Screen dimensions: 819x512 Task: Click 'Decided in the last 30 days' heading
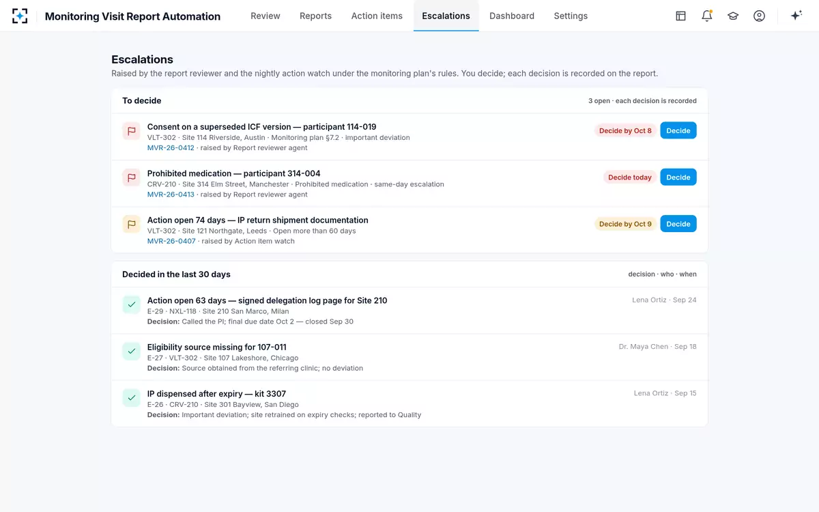176,274
